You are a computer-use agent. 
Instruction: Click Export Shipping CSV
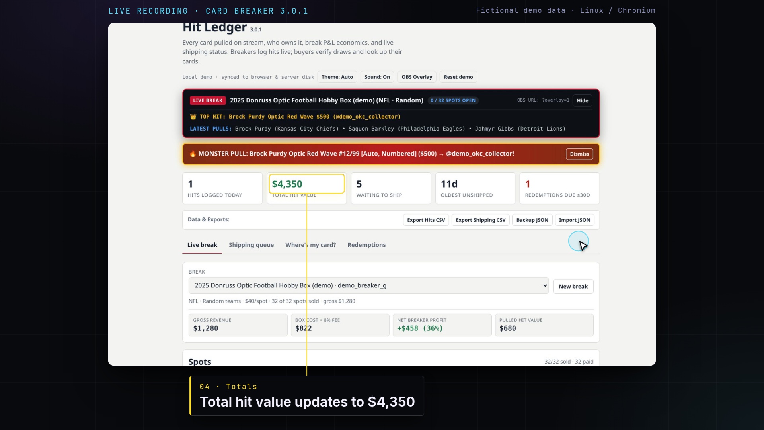click(480, 220)
